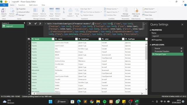
Task: Click the horizontal scrollbar thumb
Action: 48,94
